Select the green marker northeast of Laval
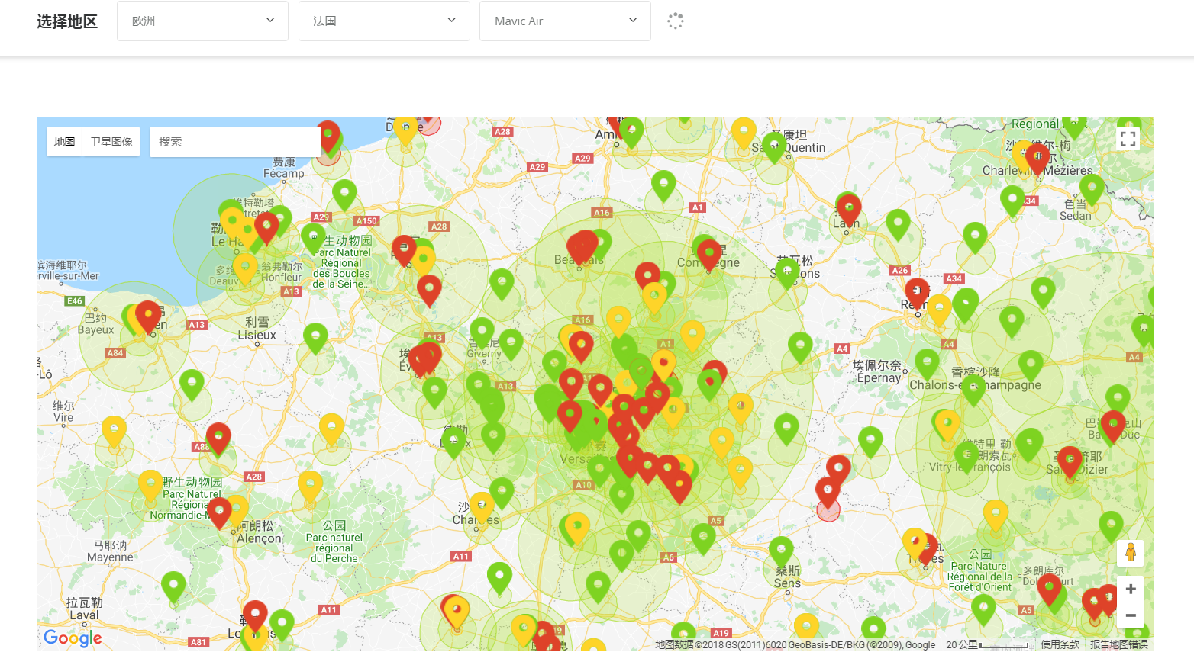 pos(173,587)
